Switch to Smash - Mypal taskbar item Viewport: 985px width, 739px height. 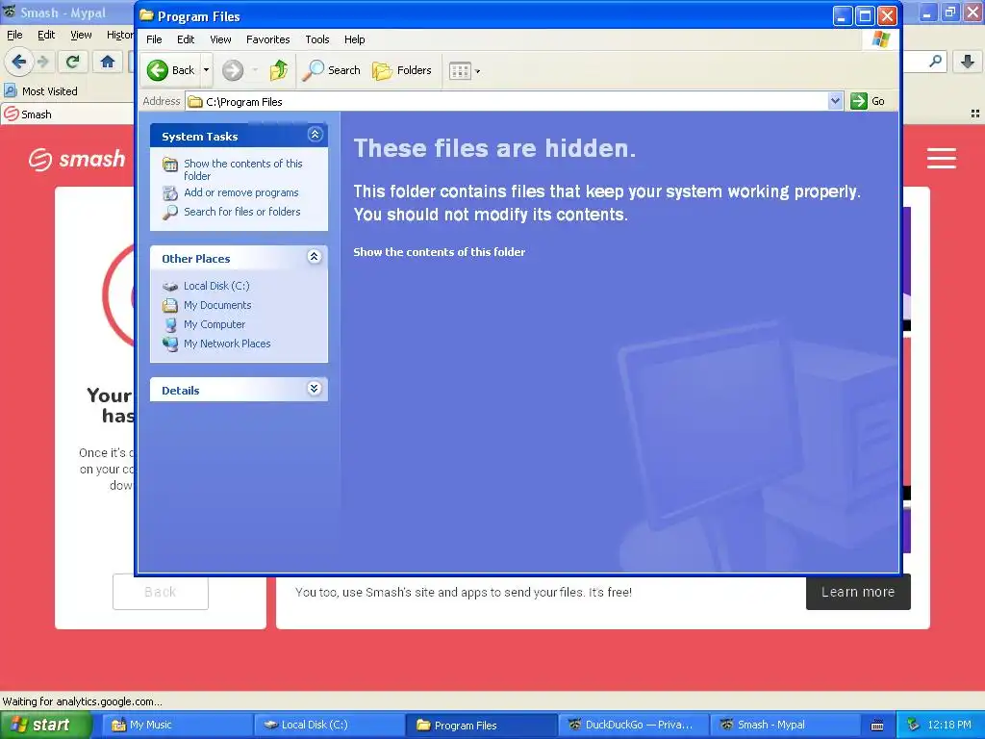pos(785,726)
